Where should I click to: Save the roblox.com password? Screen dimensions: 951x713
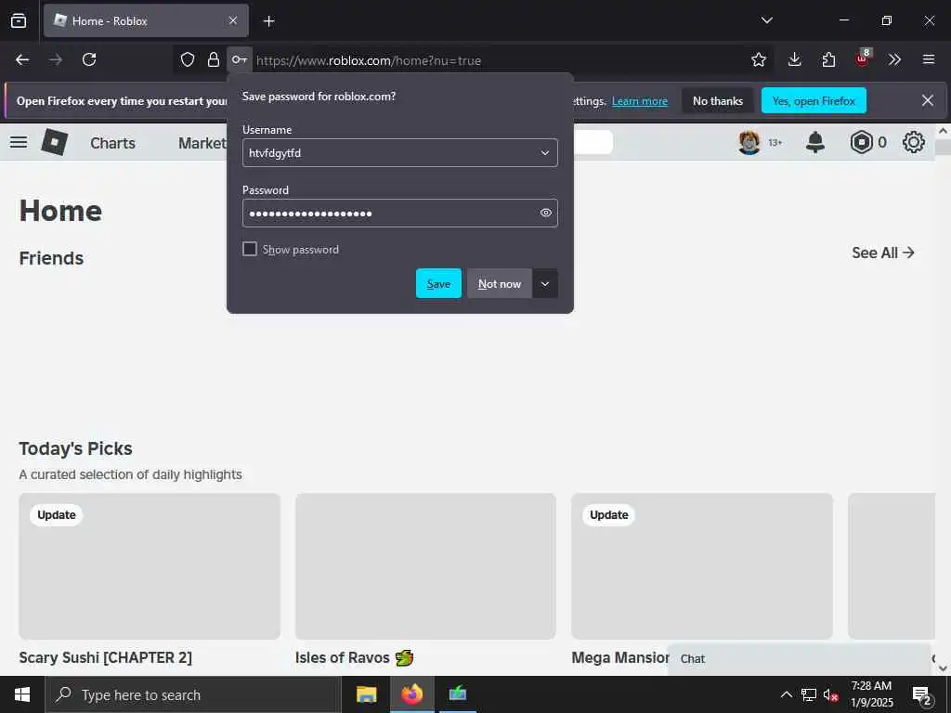click(x=438, y=284)
